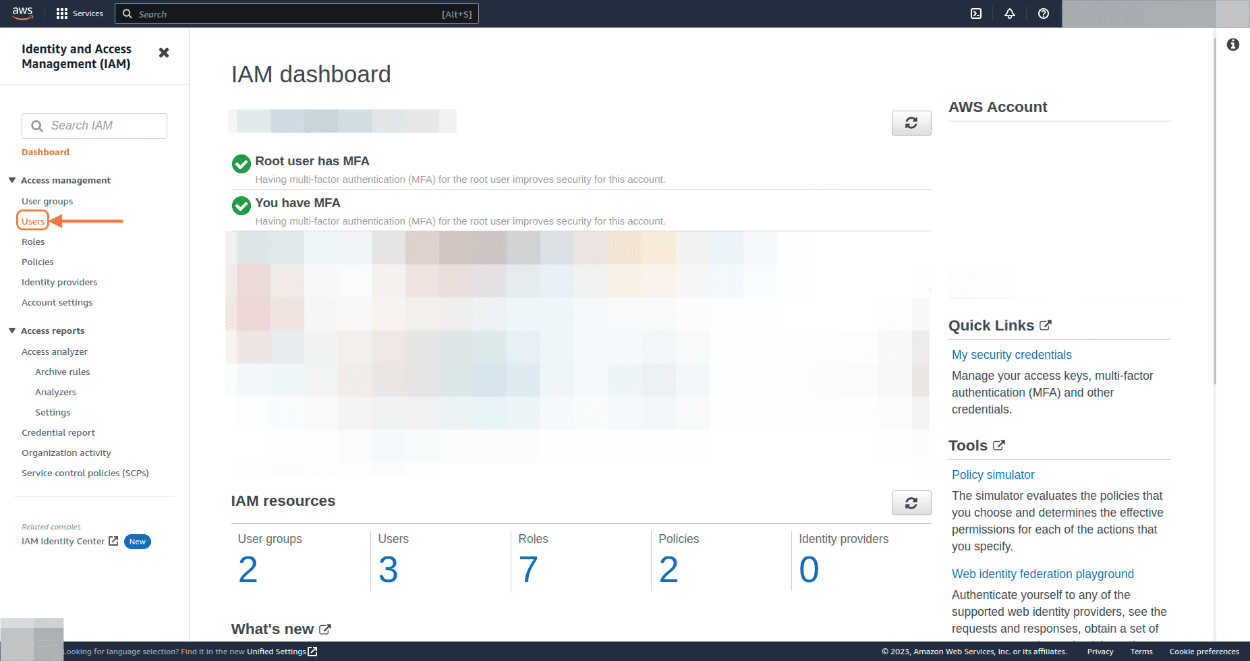The width and height of the screenshot is (1250, 661).
Task: Refresh the IAM resources section
Action: click(x=911, y=502)
